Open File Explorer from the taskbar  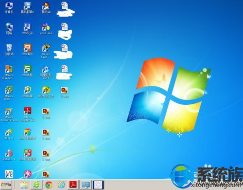coord(24,185)
